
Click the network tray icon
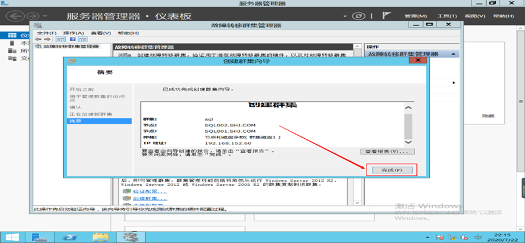[452, 238]
